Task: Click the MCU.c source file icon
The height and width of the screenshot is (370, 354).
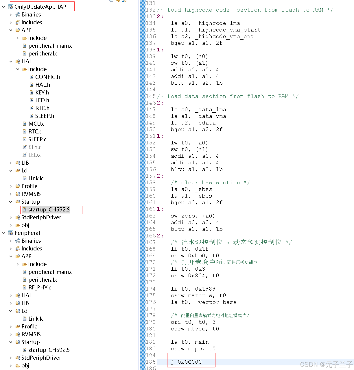Action: (x=25, y=124)
